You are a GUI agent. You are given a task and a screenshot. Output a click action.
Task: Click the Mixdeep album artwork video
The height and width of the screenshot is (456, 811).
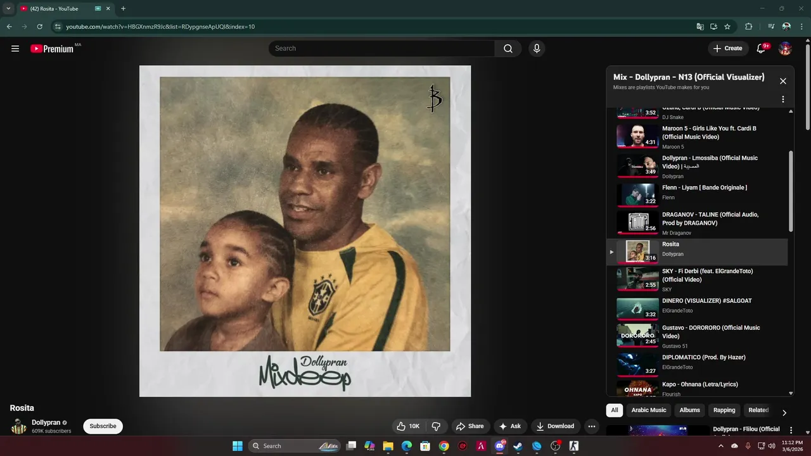[305, 231]
